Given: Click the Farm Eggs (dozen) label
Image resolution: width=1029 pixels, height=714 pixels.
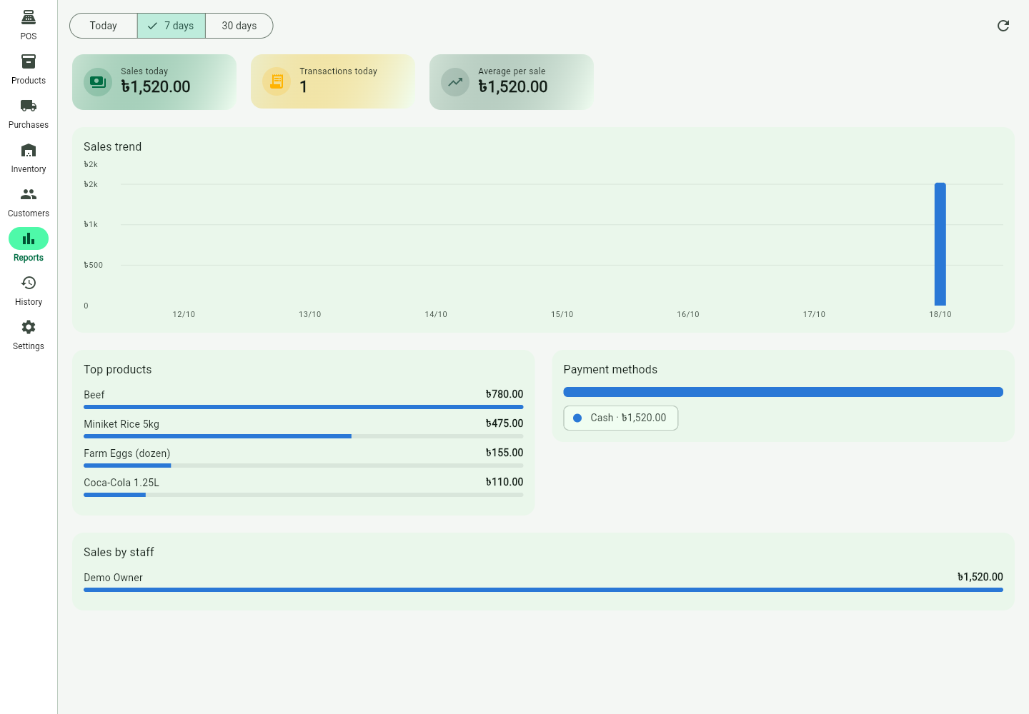Looking at the screenshot, I should (x=127, y=453).
